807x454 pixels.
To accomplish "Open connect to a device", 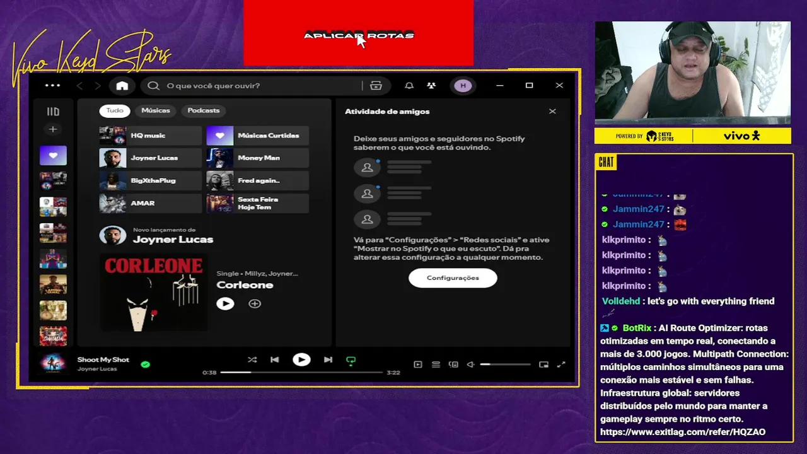I will [453, 364].
